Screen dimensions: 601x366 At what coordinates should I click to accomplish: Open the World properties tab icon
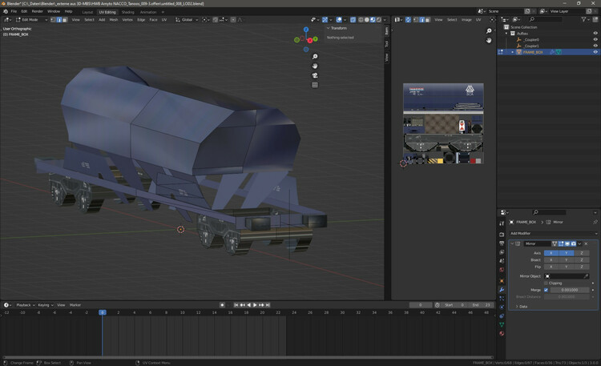502,270
